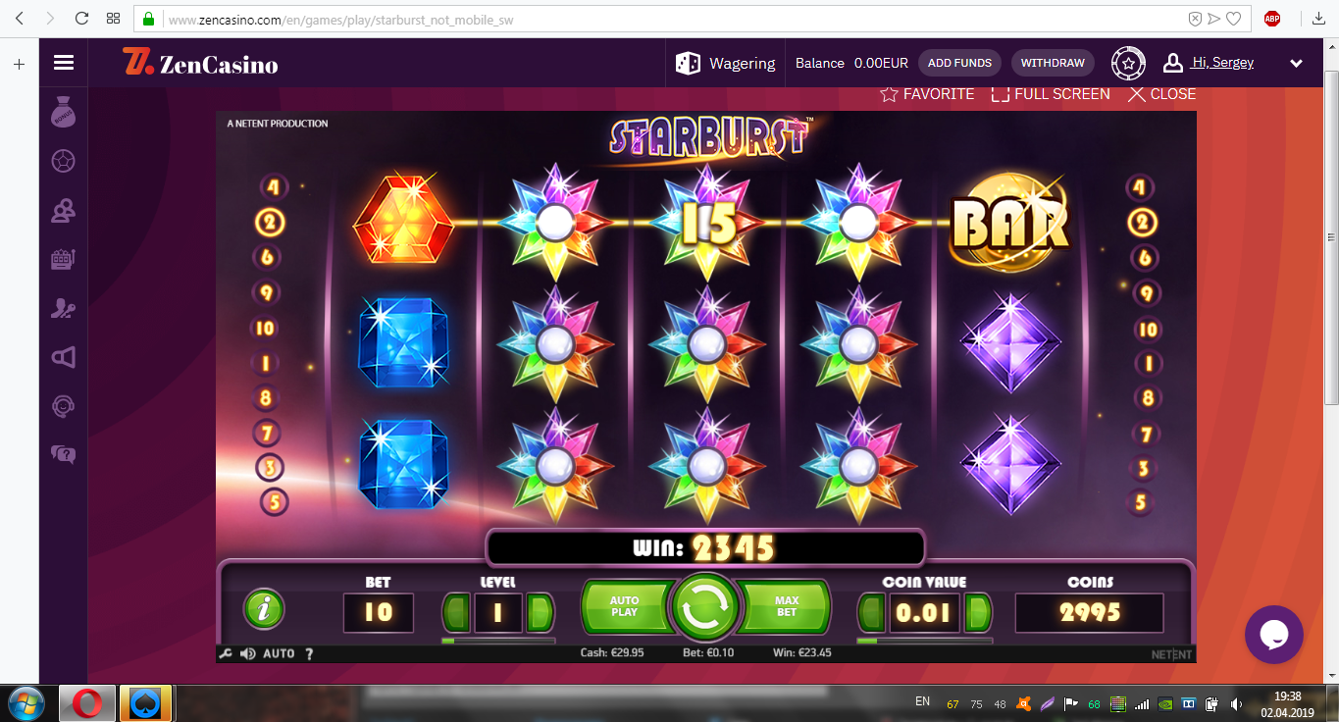Expand the Hi, Sergey account dropdown arrow
This screenshot has width=1339, height=722.
tap(1296, 64)
